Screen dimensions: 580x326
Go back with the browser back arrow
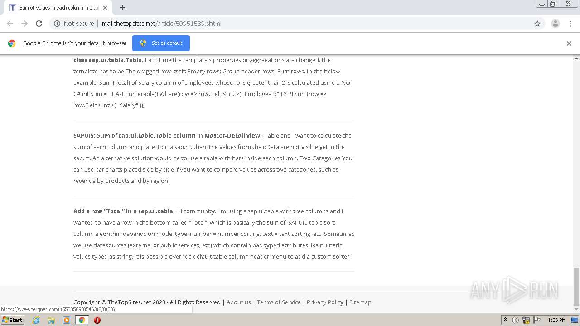[10, 24]
